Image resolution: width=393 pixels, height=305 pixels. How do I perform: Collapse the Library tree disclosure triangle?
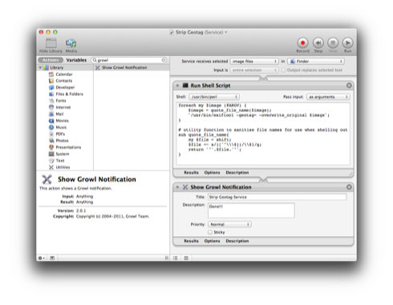click(40, 67)
